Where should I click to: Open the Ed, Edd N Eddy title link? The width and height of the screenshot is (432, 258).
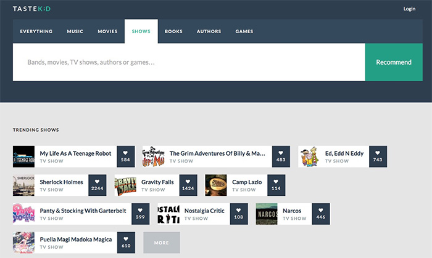pos(344,153)
